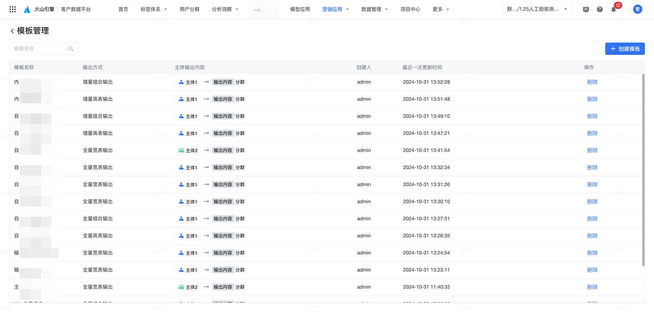Viewport: 654px width, 336px height.
Task: Open the project selector dropdown
Action: coord(537,9)
